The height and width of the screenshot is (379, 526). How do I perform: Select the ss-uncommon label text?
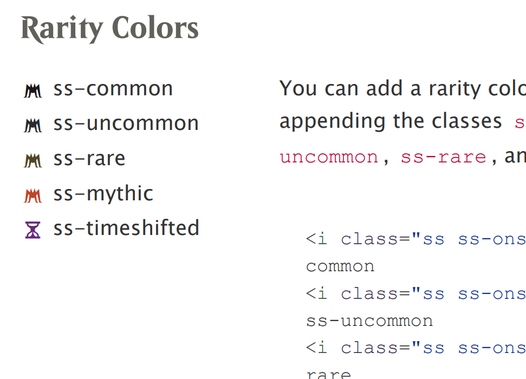tap(126, 123)
